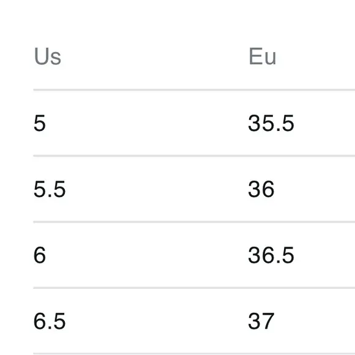355x355 pixels.
Task: Select EU size 35.5 cell
Action: coord(271,123)
